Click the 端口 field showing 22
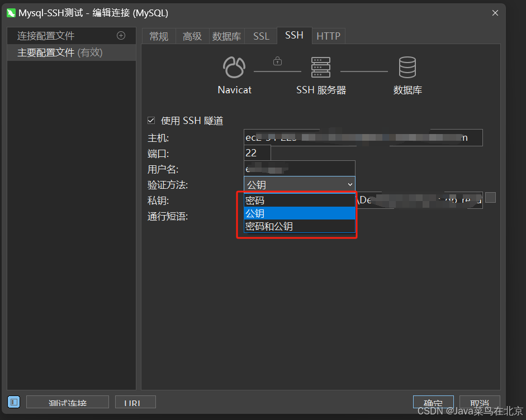Image resolution: width=526 pixels, height=420 pixels. click(257, 153)
